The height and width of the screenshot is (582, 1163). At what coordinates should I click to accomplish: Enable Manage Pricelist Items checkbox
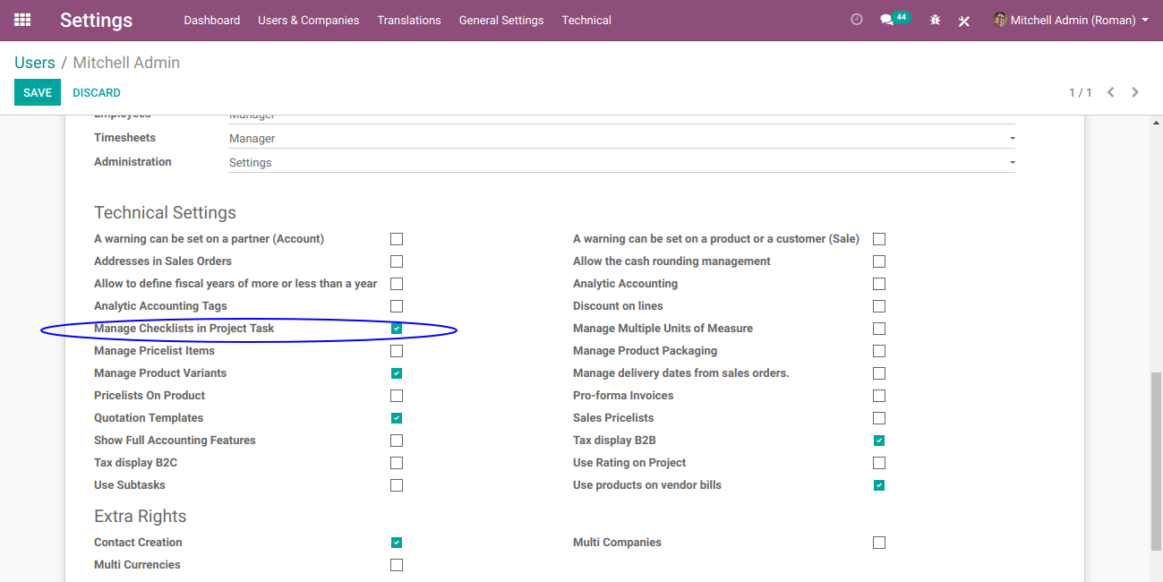[x=397, y=351]
